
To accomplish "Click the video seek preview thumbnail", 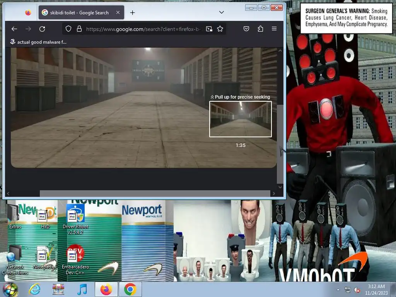I will click(x=241, y=119).
